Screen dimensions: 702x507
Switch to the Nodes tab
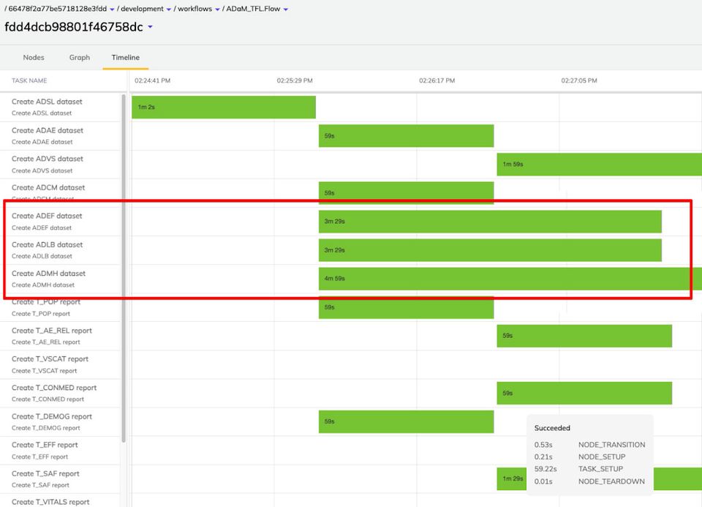34,57
